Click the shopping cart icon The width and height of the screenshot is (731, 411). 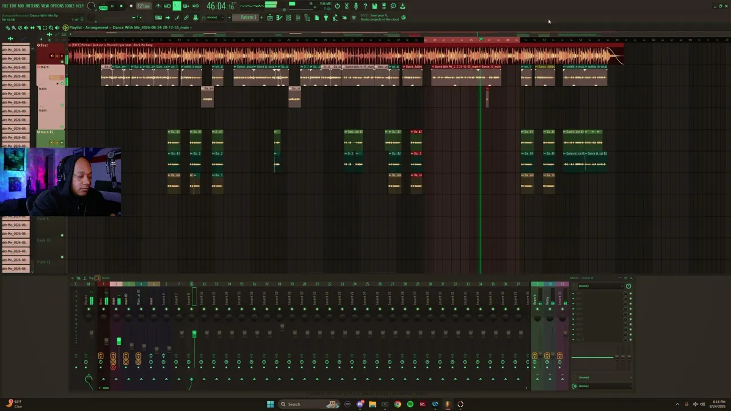pyautogui.click(x=354, y=18)
